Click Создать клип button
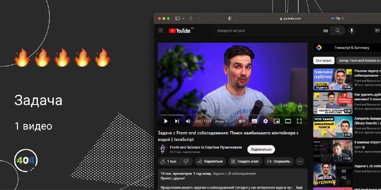This screenshot has width=381, height=190. click(x=245, y=161)
